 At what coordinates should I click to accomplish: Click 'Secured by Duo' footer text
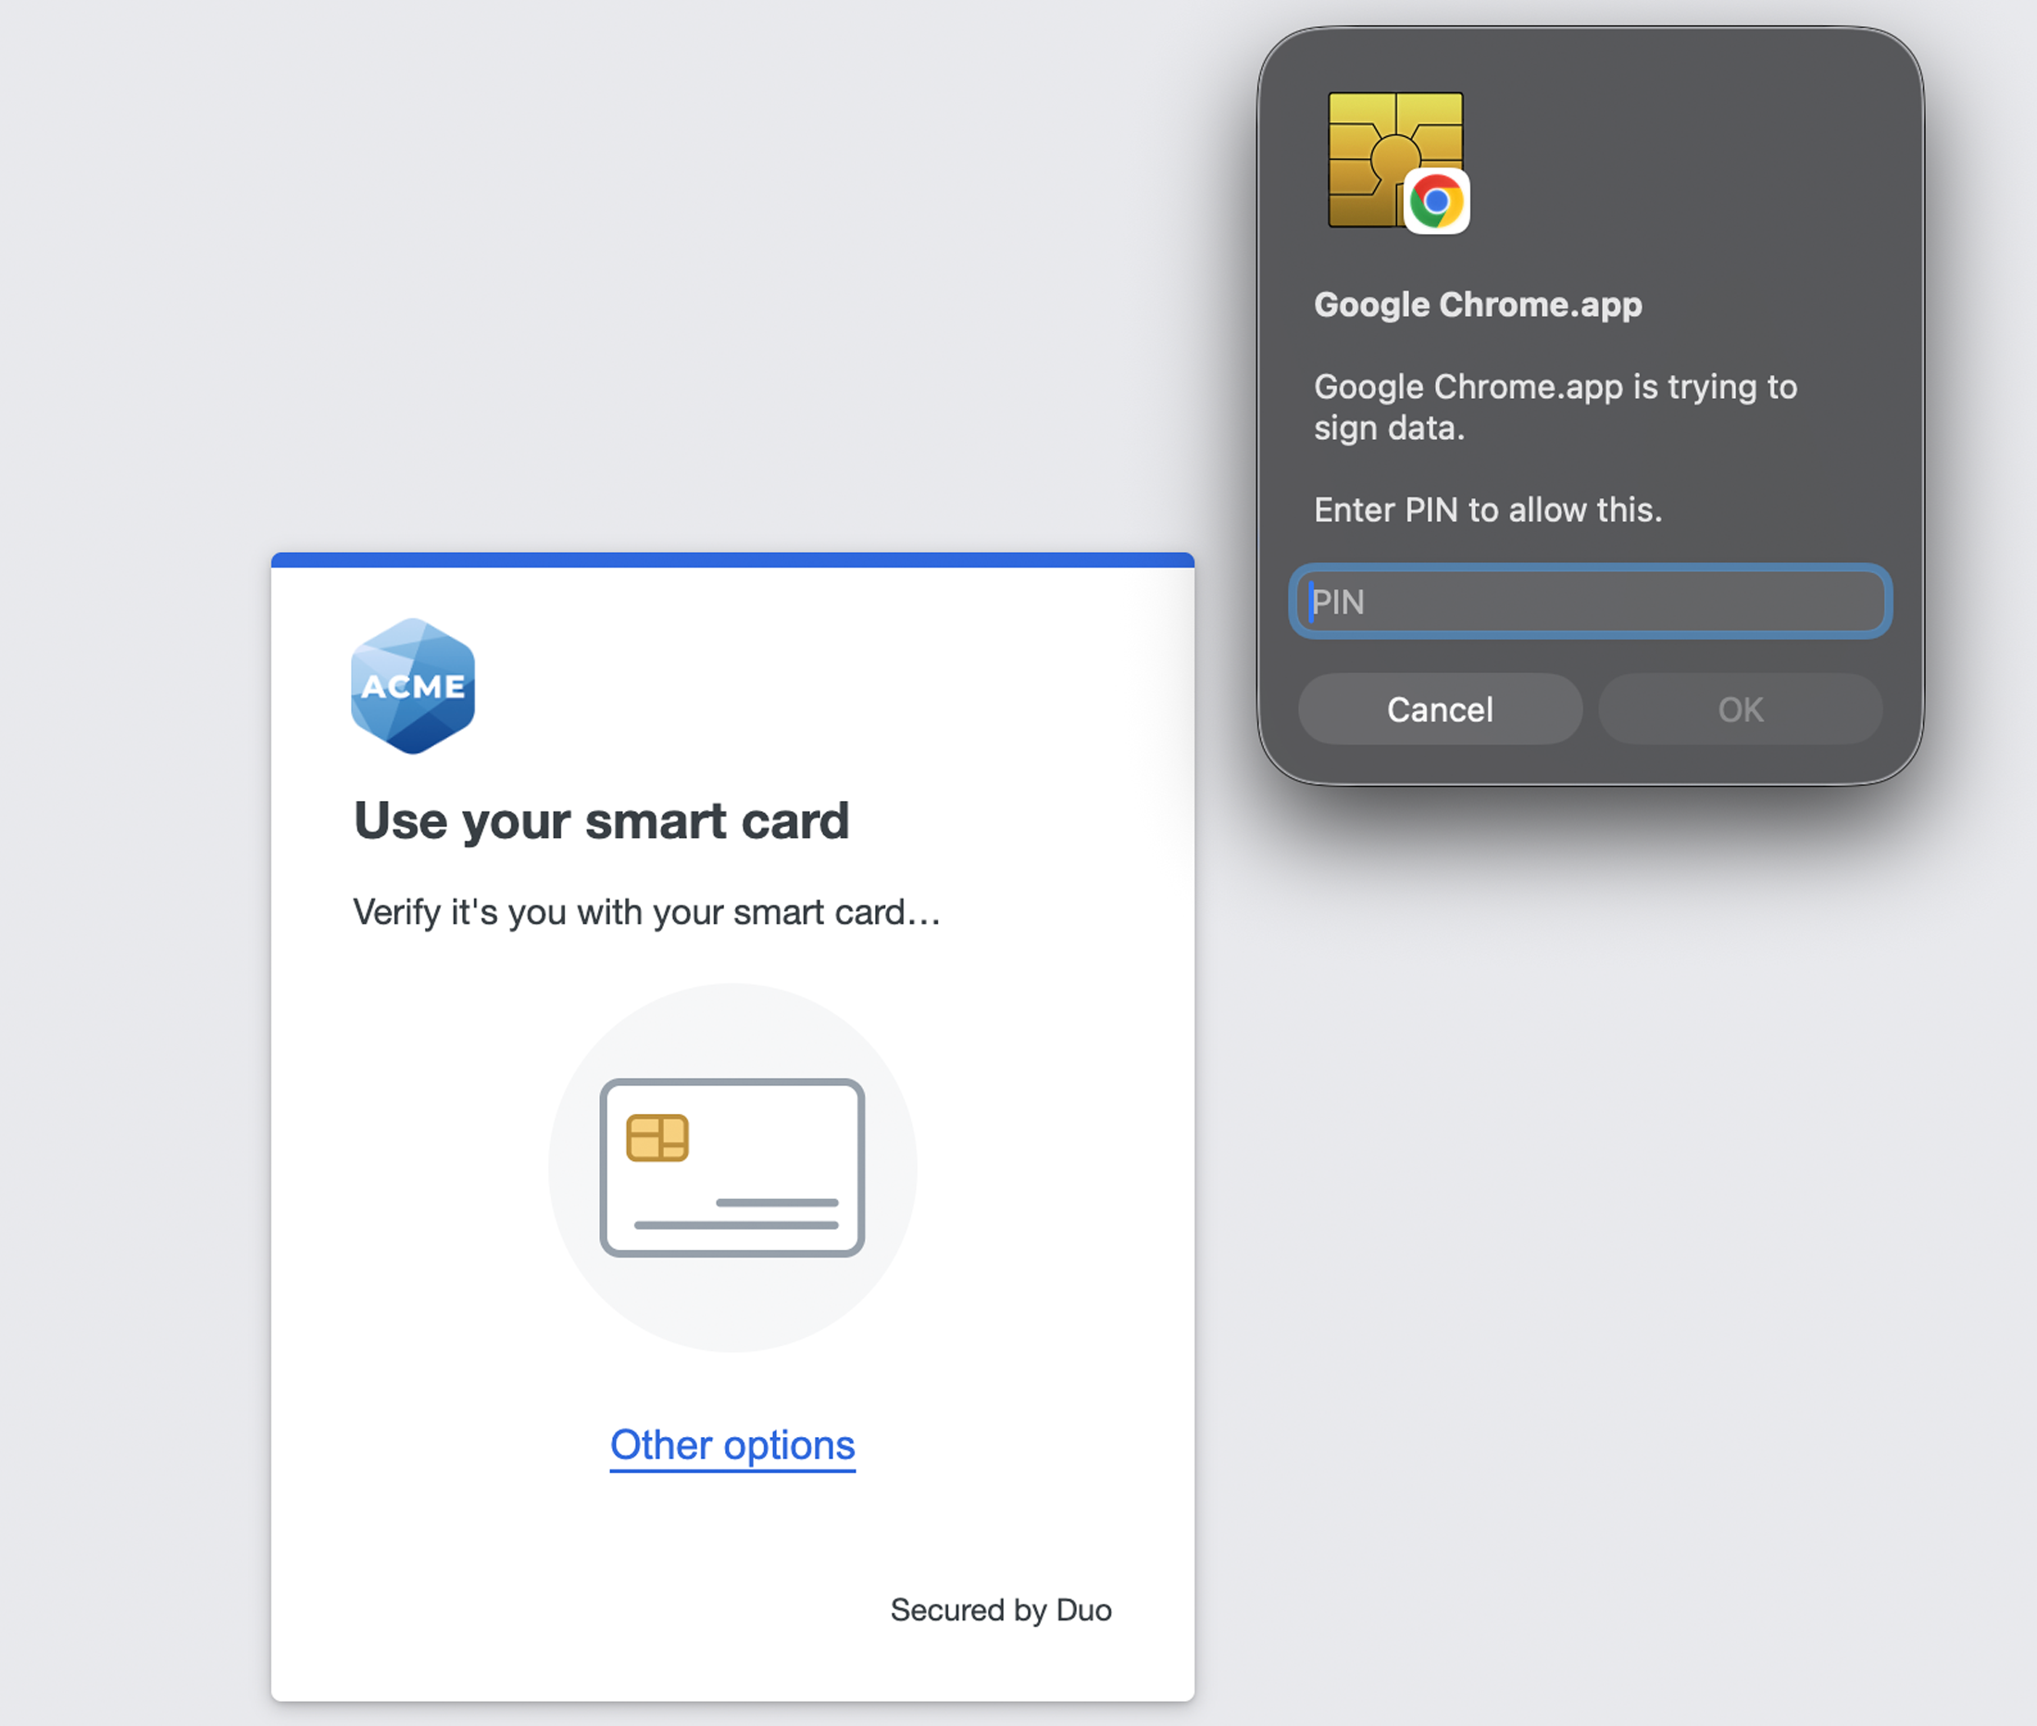click(1001, 1609)
